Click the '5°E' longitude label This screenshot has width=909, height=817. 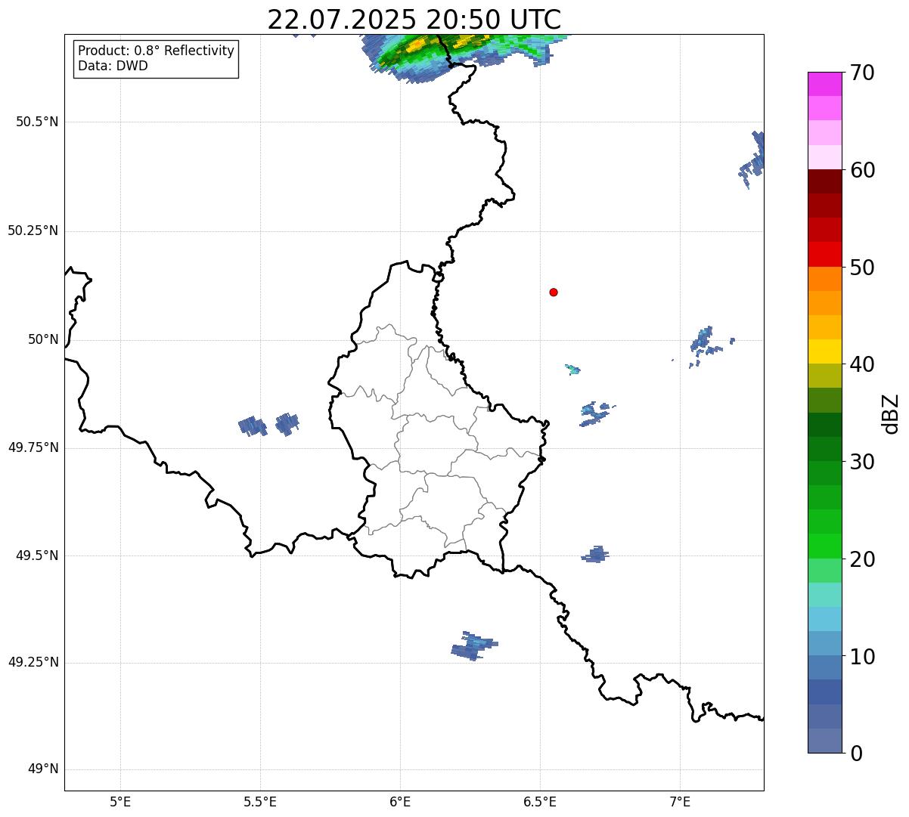coord(120,801)
